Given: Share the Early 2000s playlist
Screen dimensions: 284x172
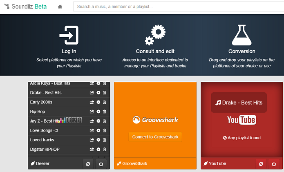Looking at the screenshot, I should [92, 102].
